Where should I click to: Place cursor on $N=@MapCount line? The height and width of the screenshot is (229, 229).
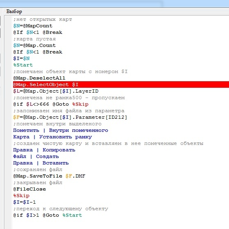tap(33, 26)
